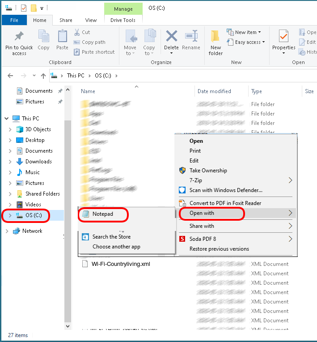Open Soda PDF 8 submenu
Viewport: 317px width, 342px height.
tap(236, 239)
